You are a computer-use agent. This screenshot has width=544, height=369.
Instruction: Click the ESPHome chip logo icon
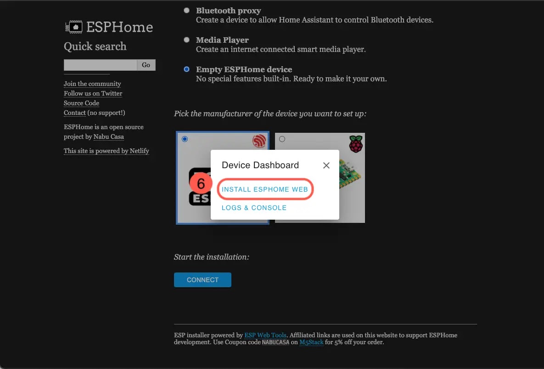pyautogui.click(x=74, y=27)
